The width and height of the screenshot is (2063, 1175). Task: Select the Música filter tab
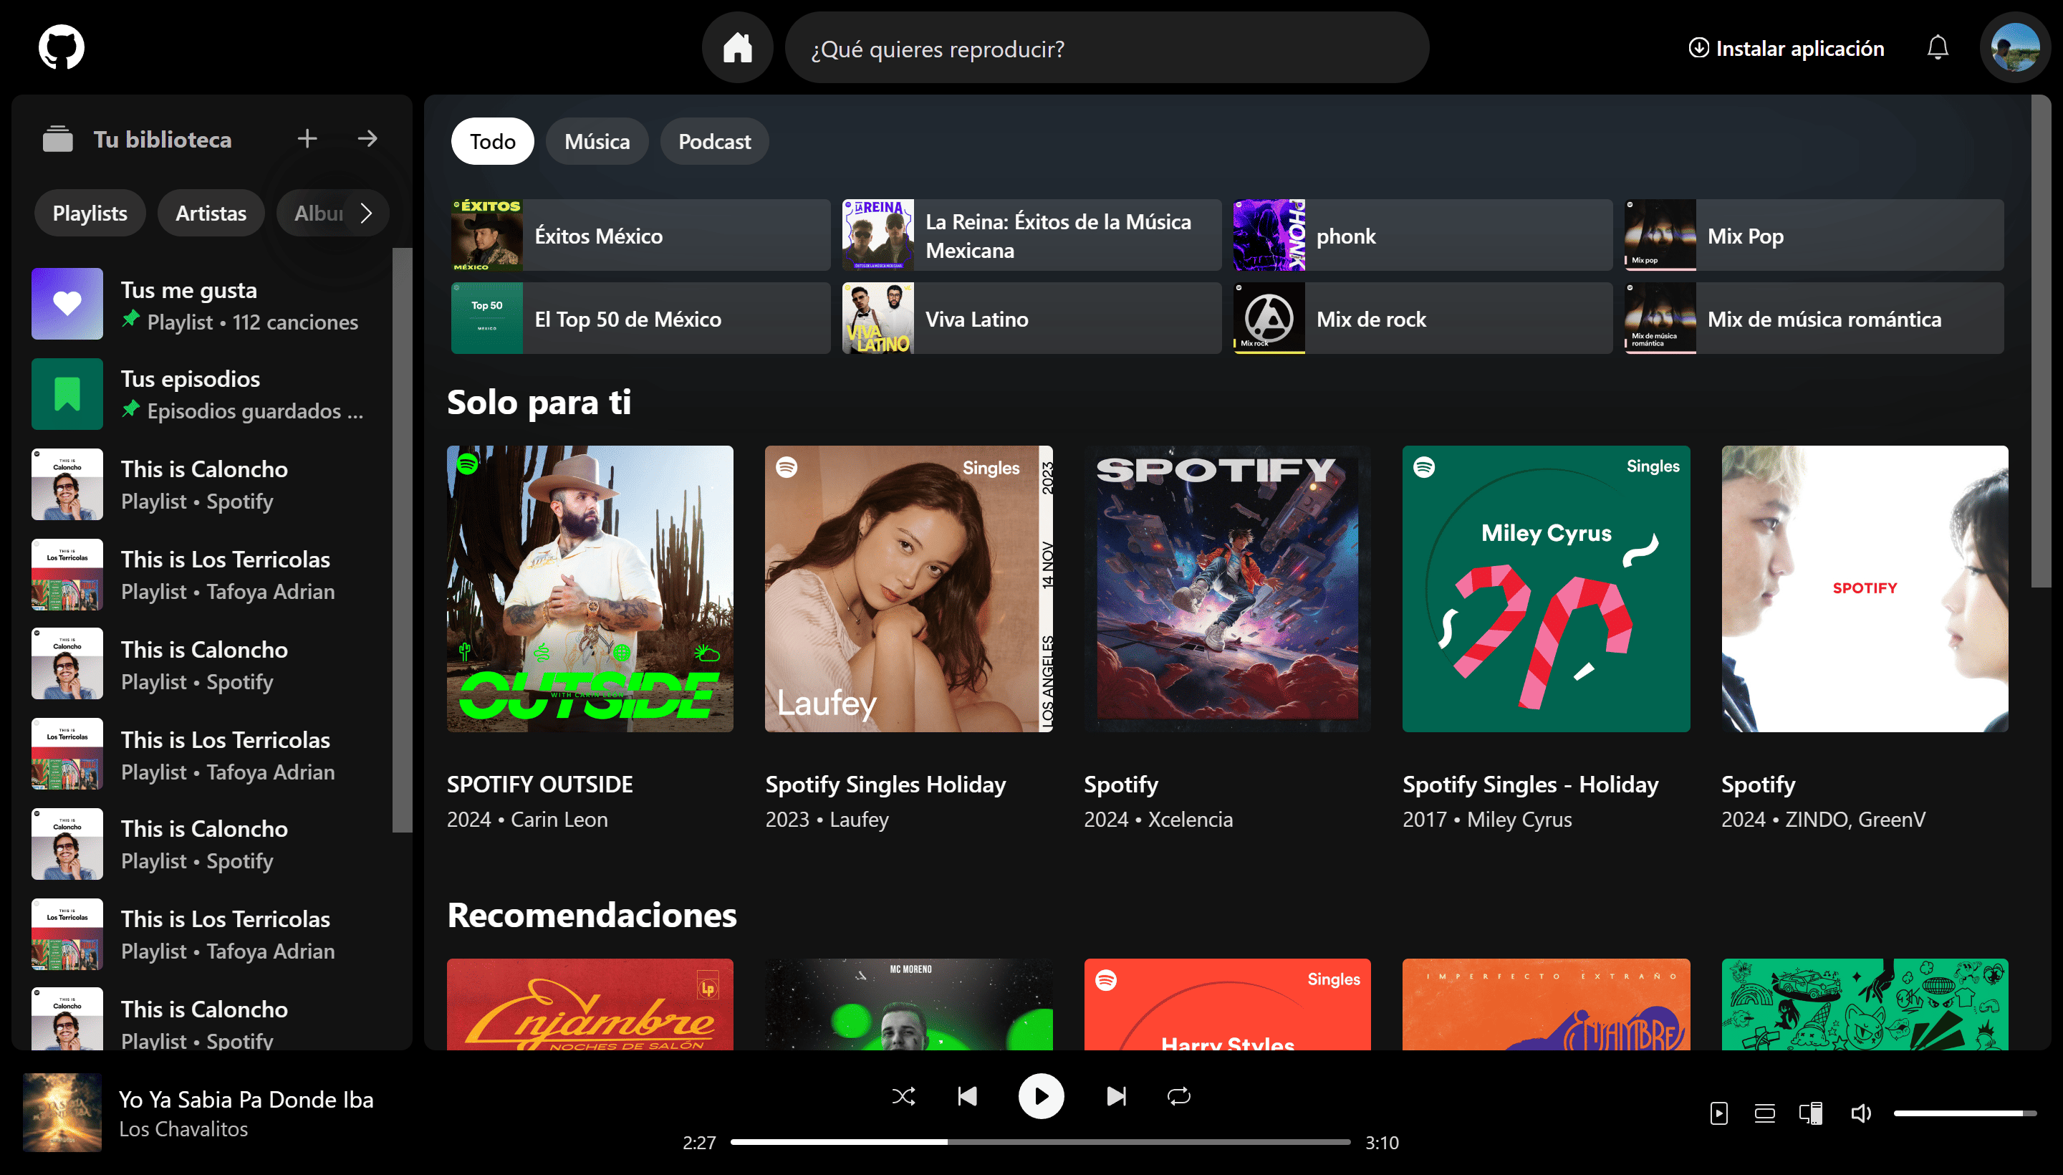tap(597, 141)
